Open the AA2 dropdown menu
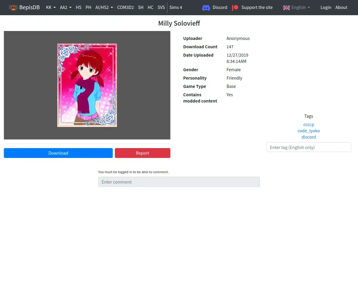This screenshot has height=298, width=358. pos(66,7)
